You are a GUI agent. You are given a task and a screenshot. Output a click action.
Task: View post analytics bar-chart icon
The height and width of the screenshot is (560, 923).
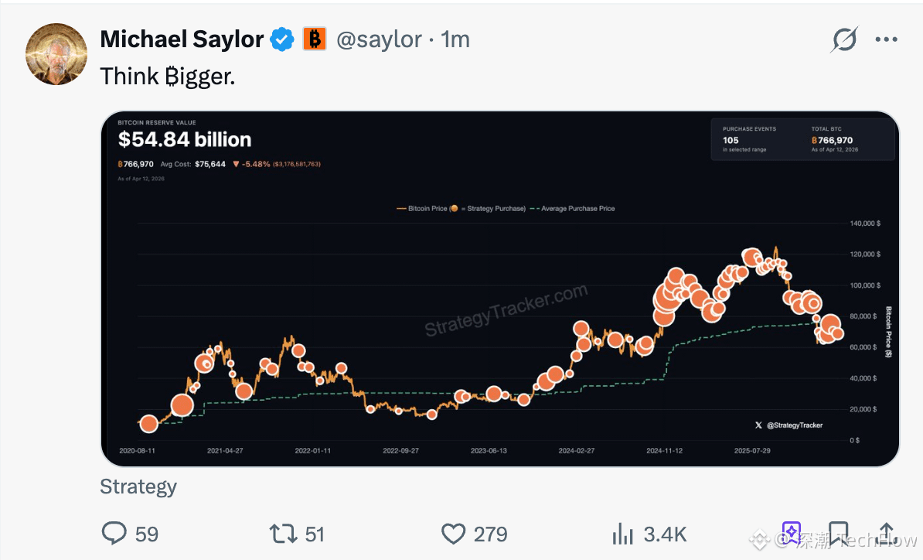pos(623,533)
